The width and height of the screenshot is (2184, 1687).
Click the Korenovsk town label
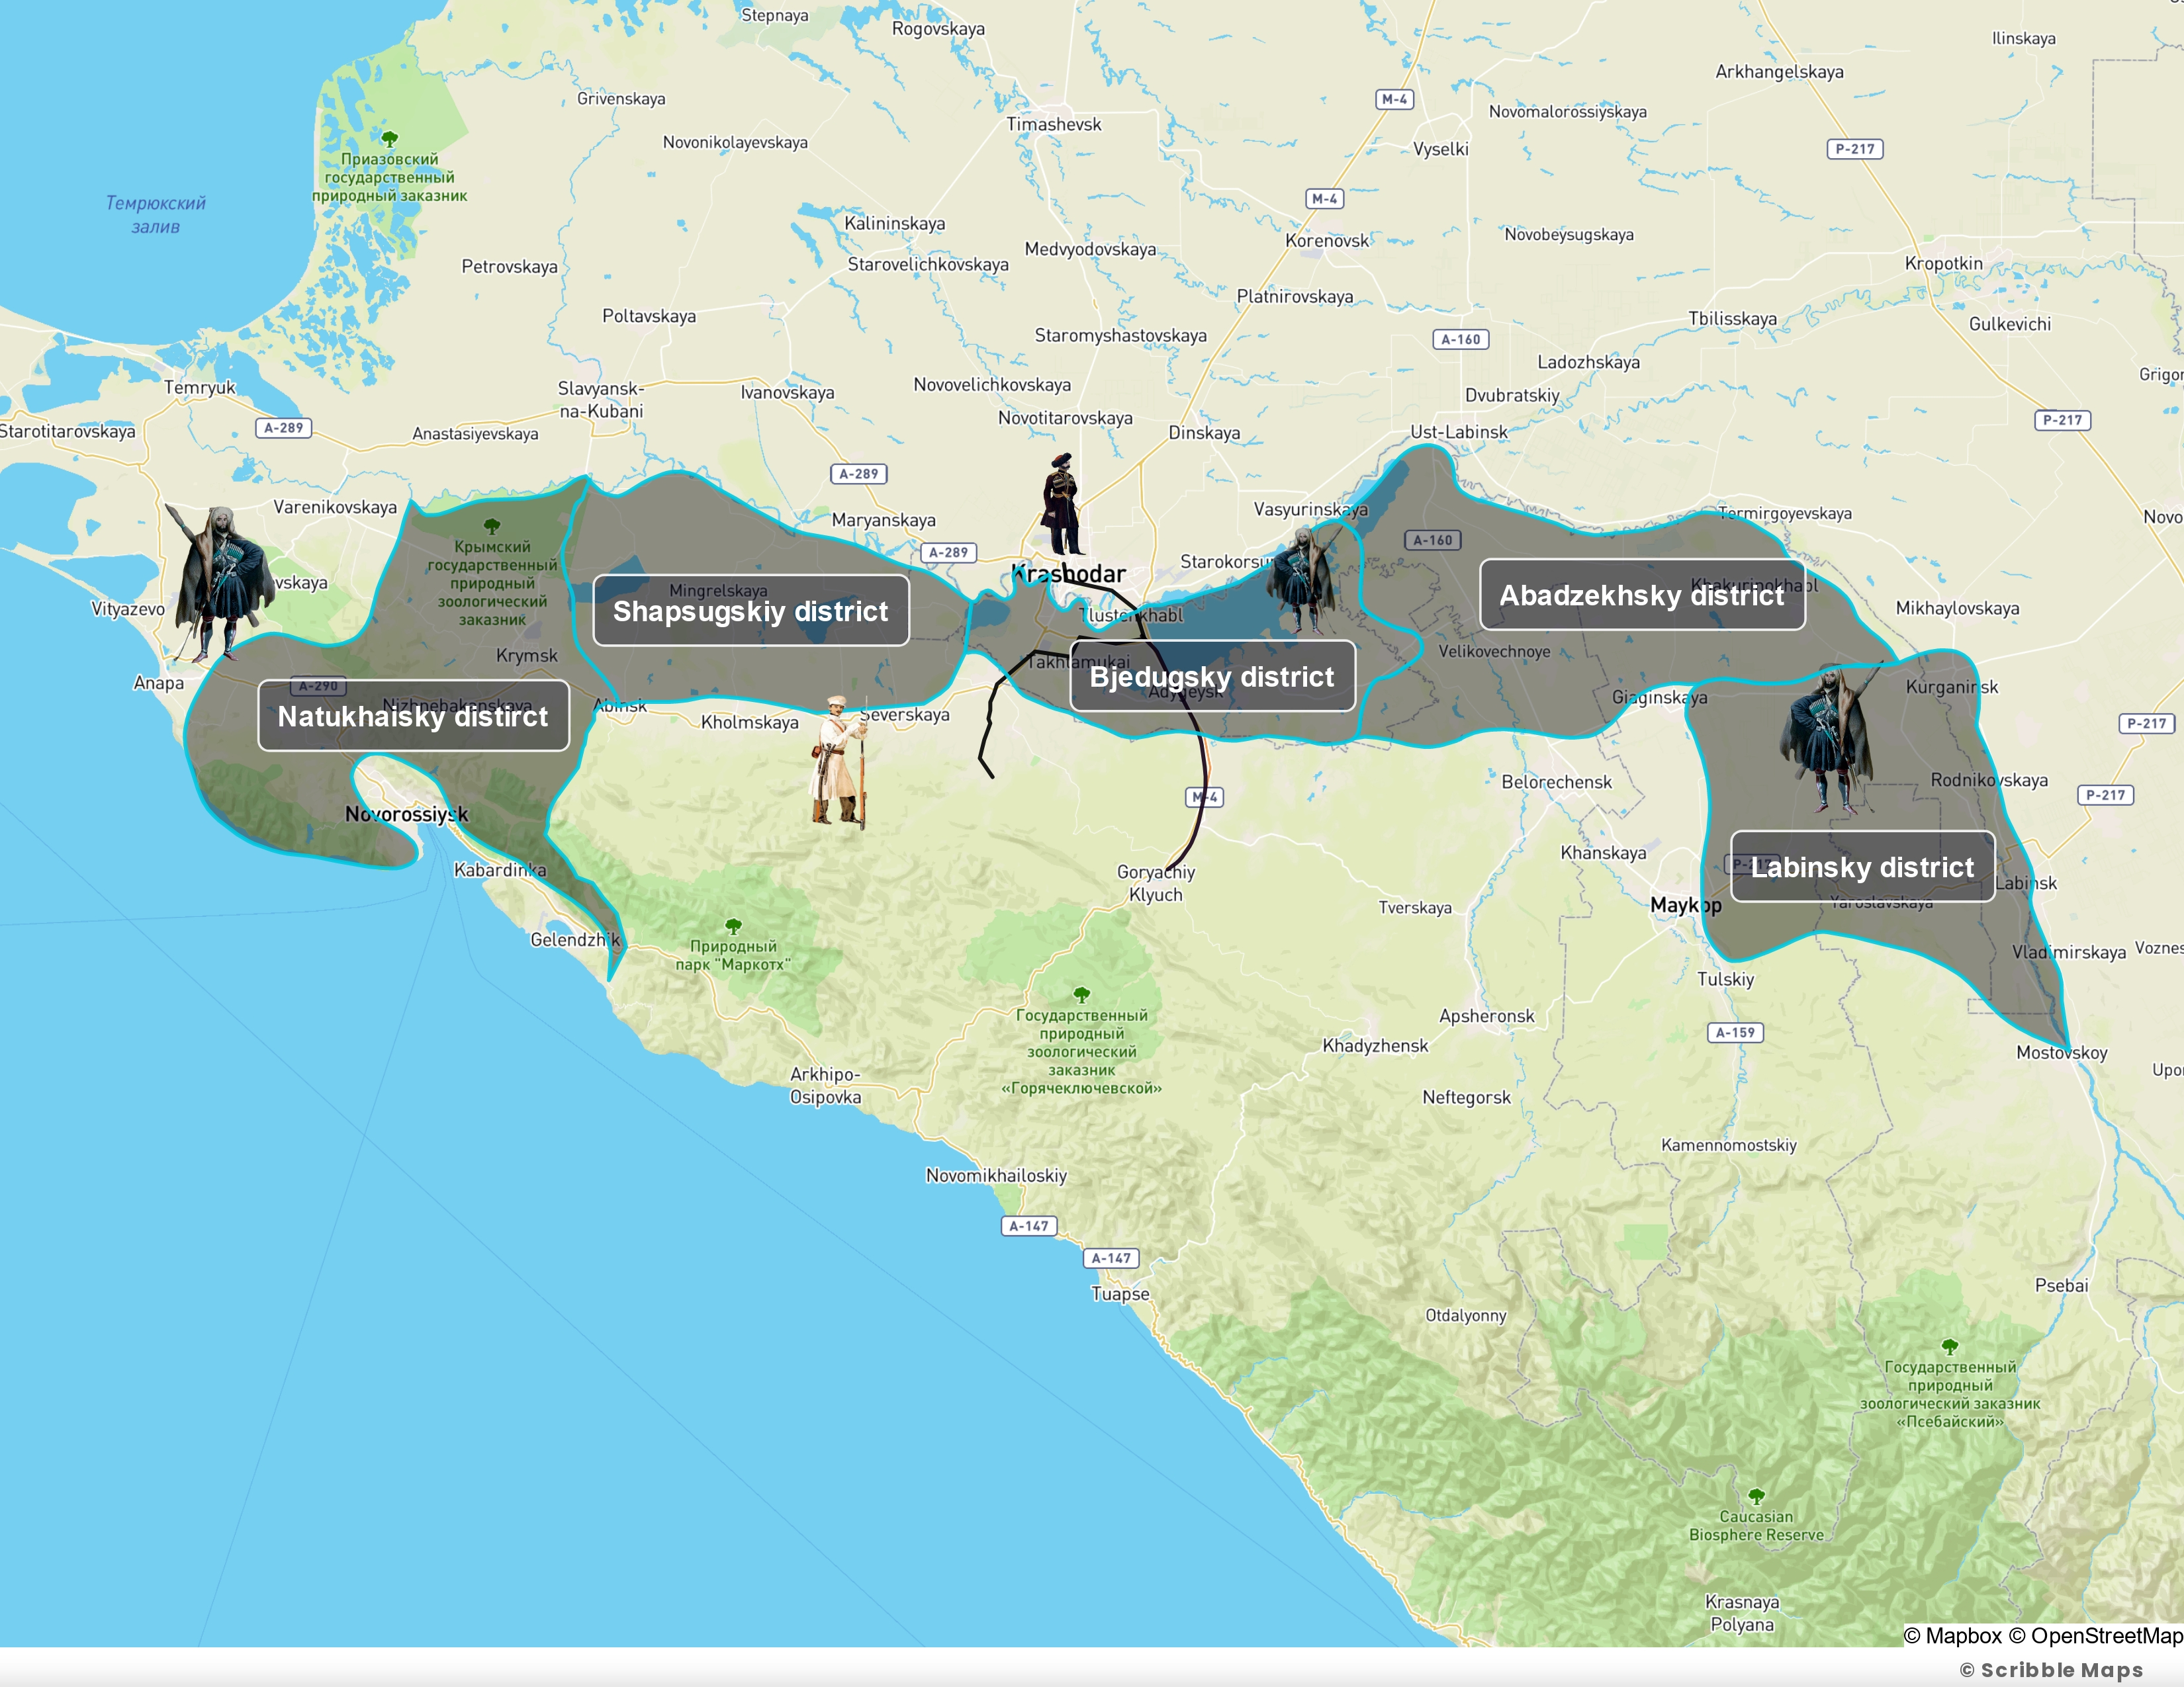coord(1327,241)
